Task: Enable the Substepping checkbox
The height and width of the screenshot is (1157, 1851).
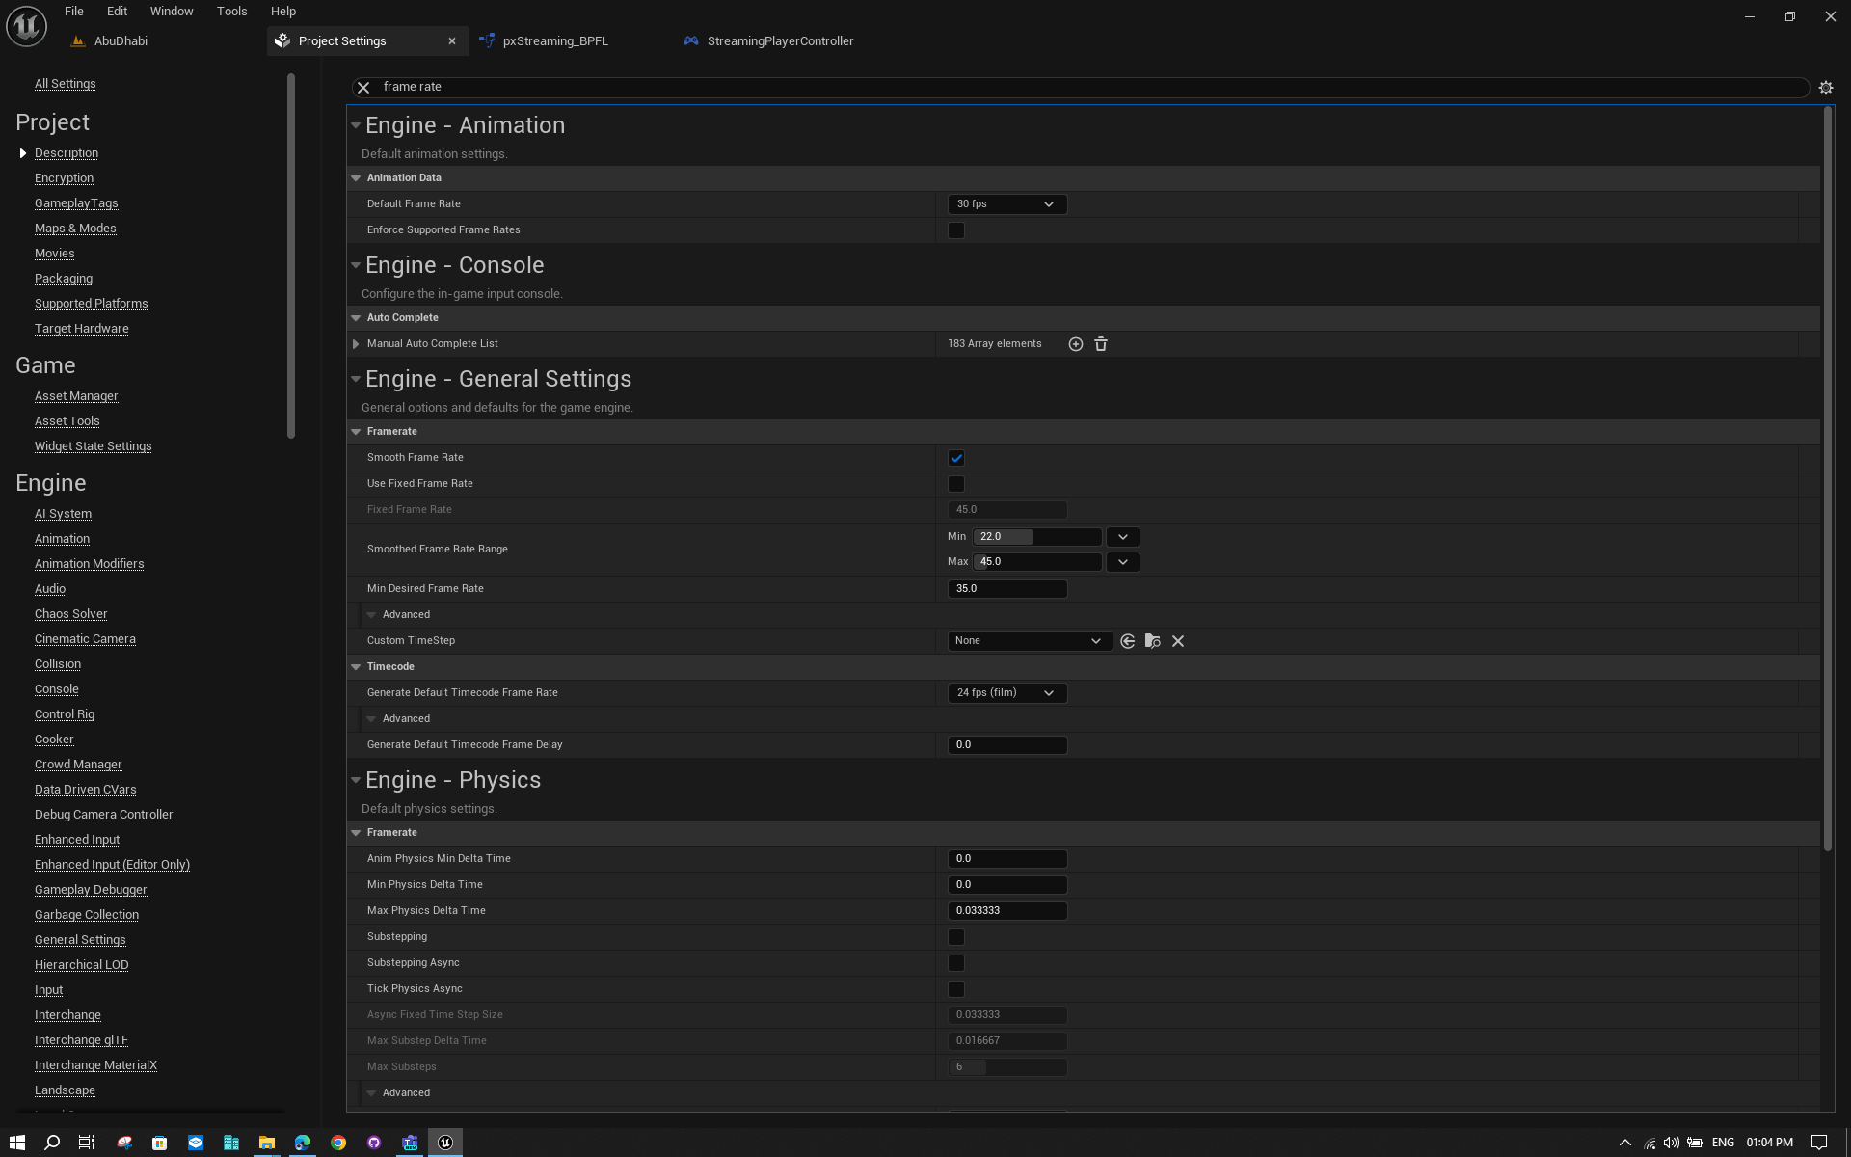Action: 956,937
